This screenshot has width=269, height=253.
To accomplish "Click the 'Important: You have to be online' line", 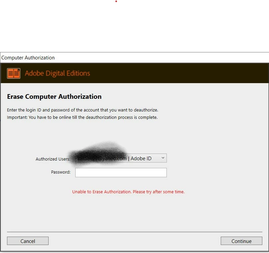I will 82,117.
